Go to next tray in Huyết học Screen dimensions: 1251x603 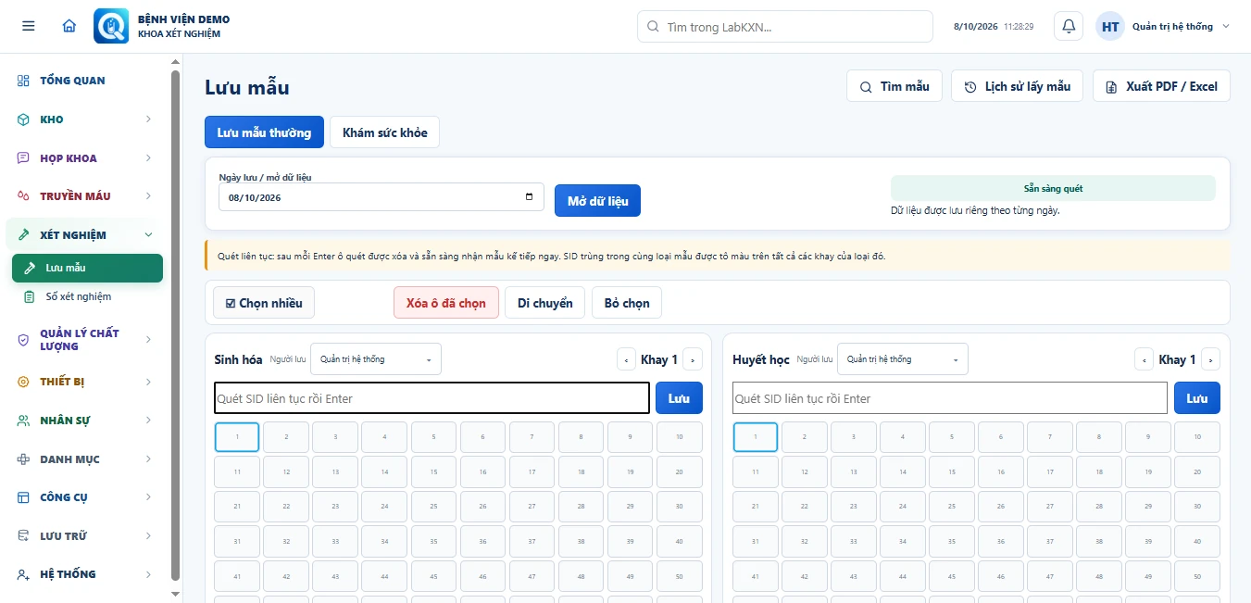[1210, 359]
